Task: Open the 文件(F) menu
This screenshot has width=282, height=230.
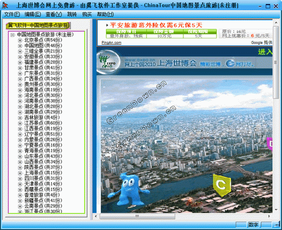Action: (x=12, y=14)
